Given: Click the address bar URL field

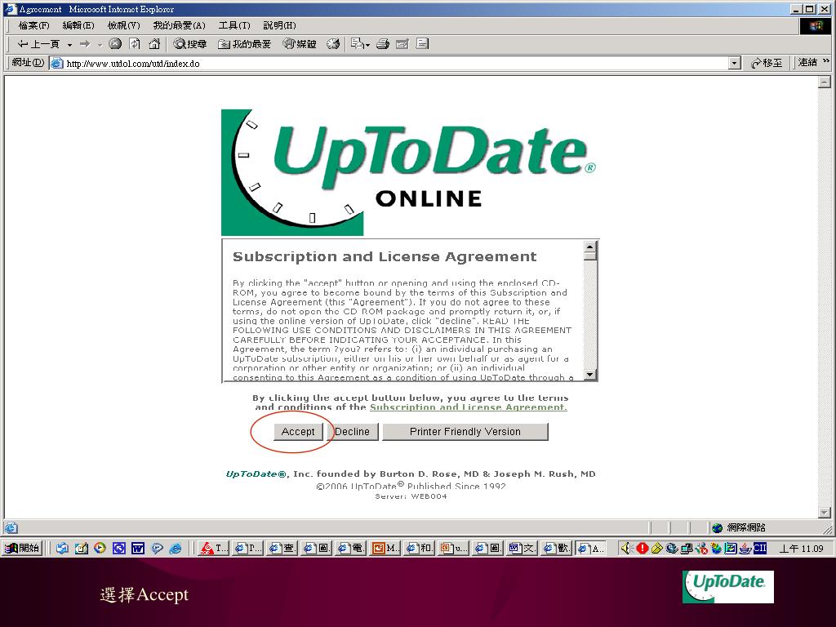Looking at the screenshot, I should 395,64.
